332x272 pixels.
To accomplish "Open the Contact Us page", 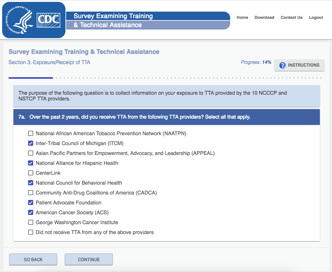I will [x=291, y=18].
